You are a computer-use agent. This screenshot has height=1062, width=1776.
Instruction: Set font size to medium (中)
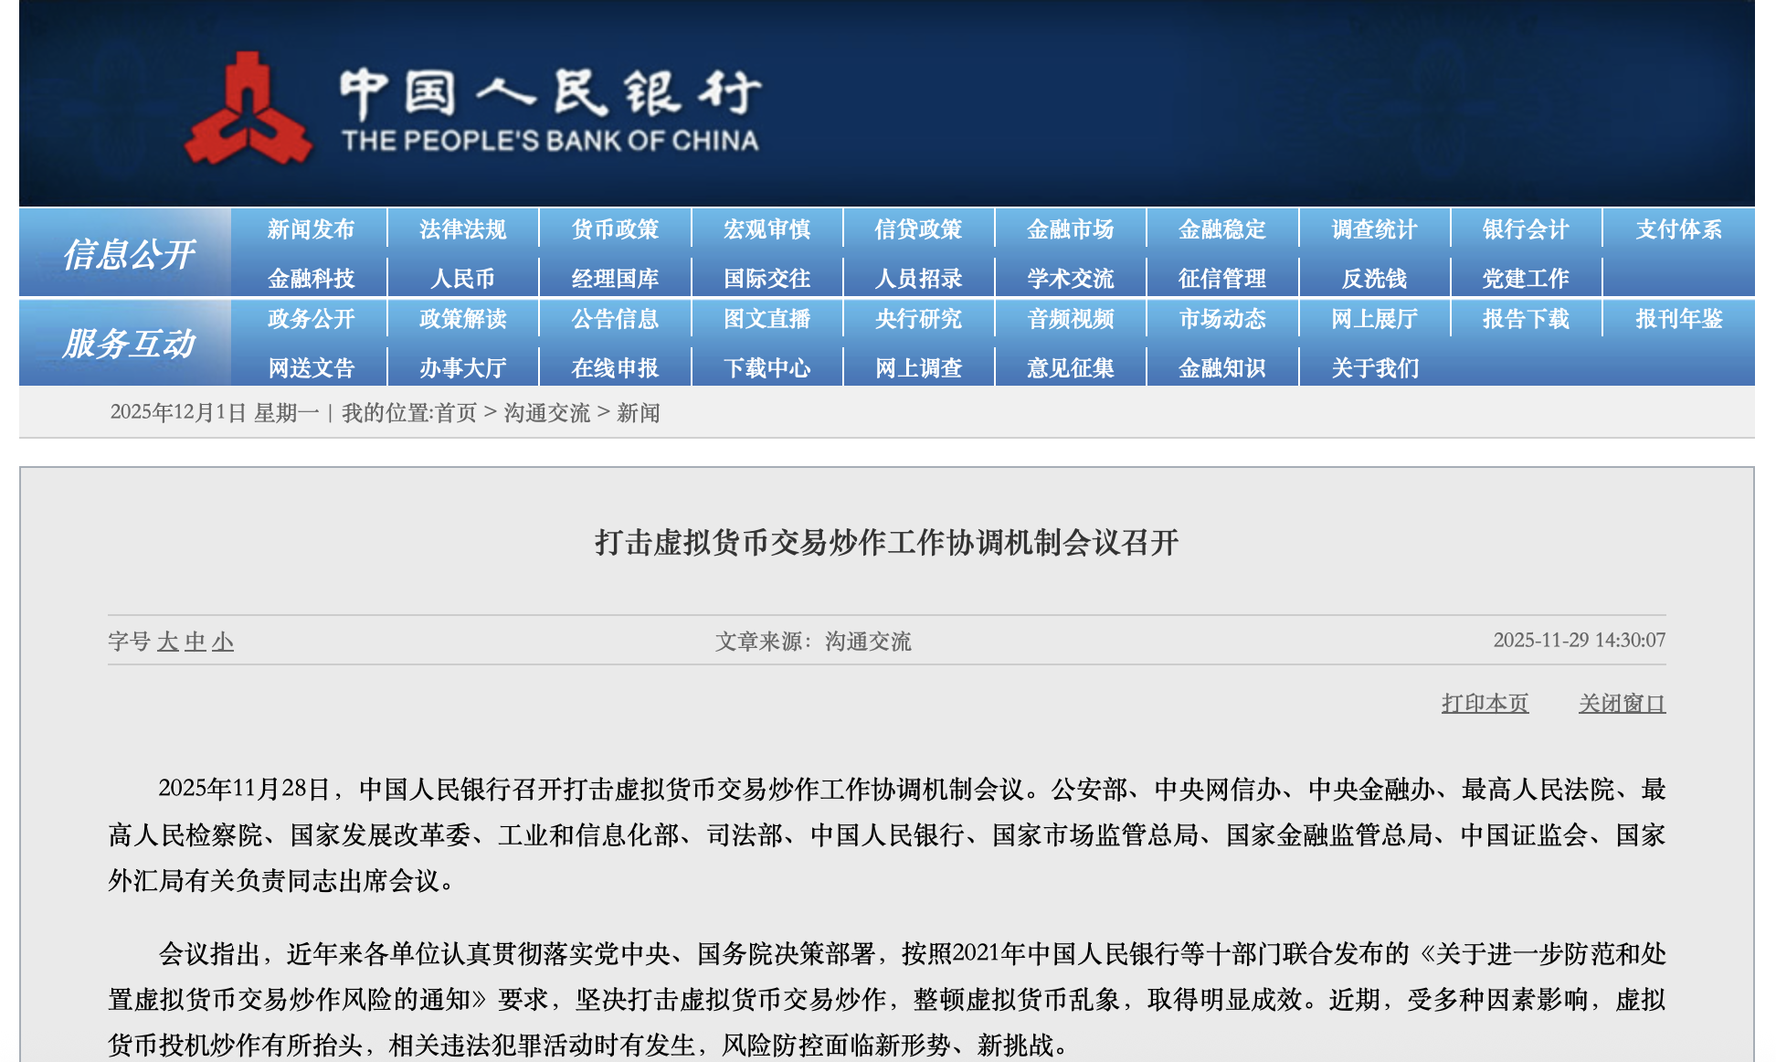[195, 642]
